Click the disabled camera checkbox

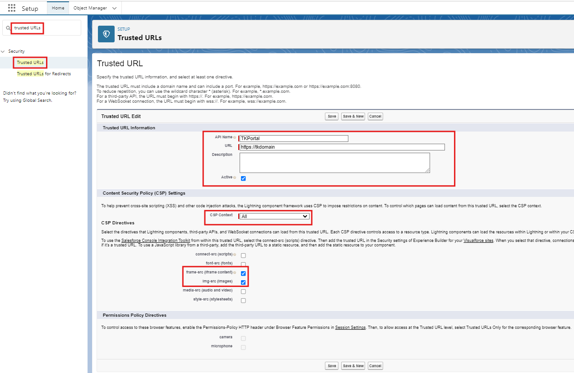tap(243, 338)
